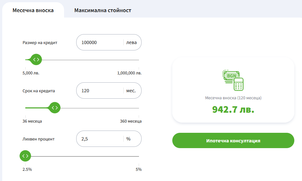Click the 36 месеца minimum term label
The image size is (302, 181).
32,121
